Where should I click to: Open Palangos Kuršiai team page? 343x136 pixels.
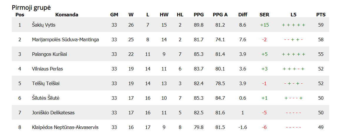click(49, 54)
